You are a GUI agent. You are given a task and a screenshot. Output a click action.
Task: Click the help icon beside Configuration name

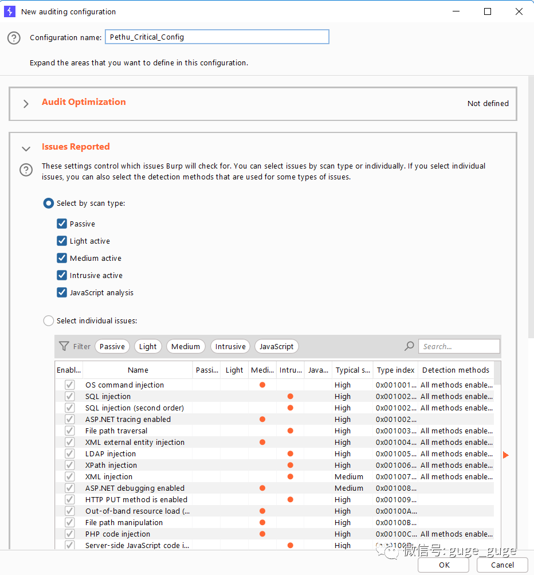point(14,38)
